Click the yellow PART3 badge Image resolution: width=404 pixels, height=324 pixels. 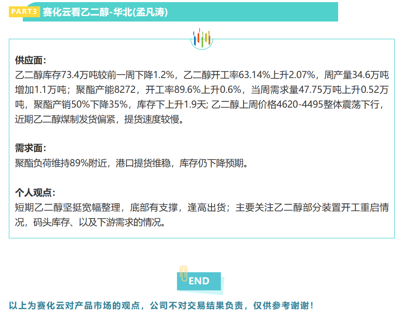(24, 12)
